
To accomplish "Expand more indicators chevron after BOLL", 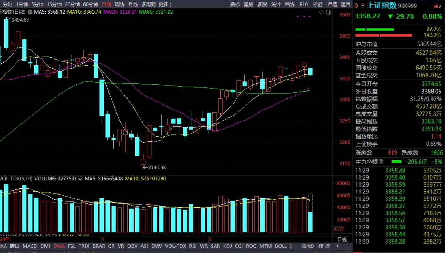I will (291, 246).
